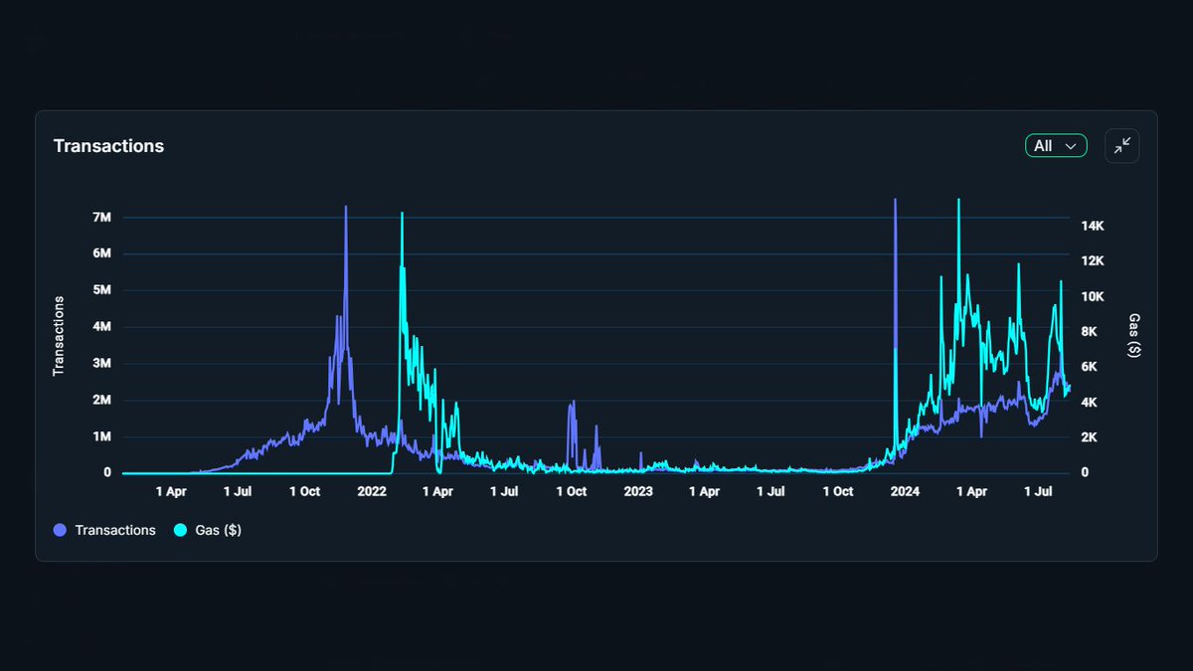This screenshot has width=1193, height=671.
Task: Click the 14K label on the gas axis
Action: pyautogui.click(x=1093, y=227)
